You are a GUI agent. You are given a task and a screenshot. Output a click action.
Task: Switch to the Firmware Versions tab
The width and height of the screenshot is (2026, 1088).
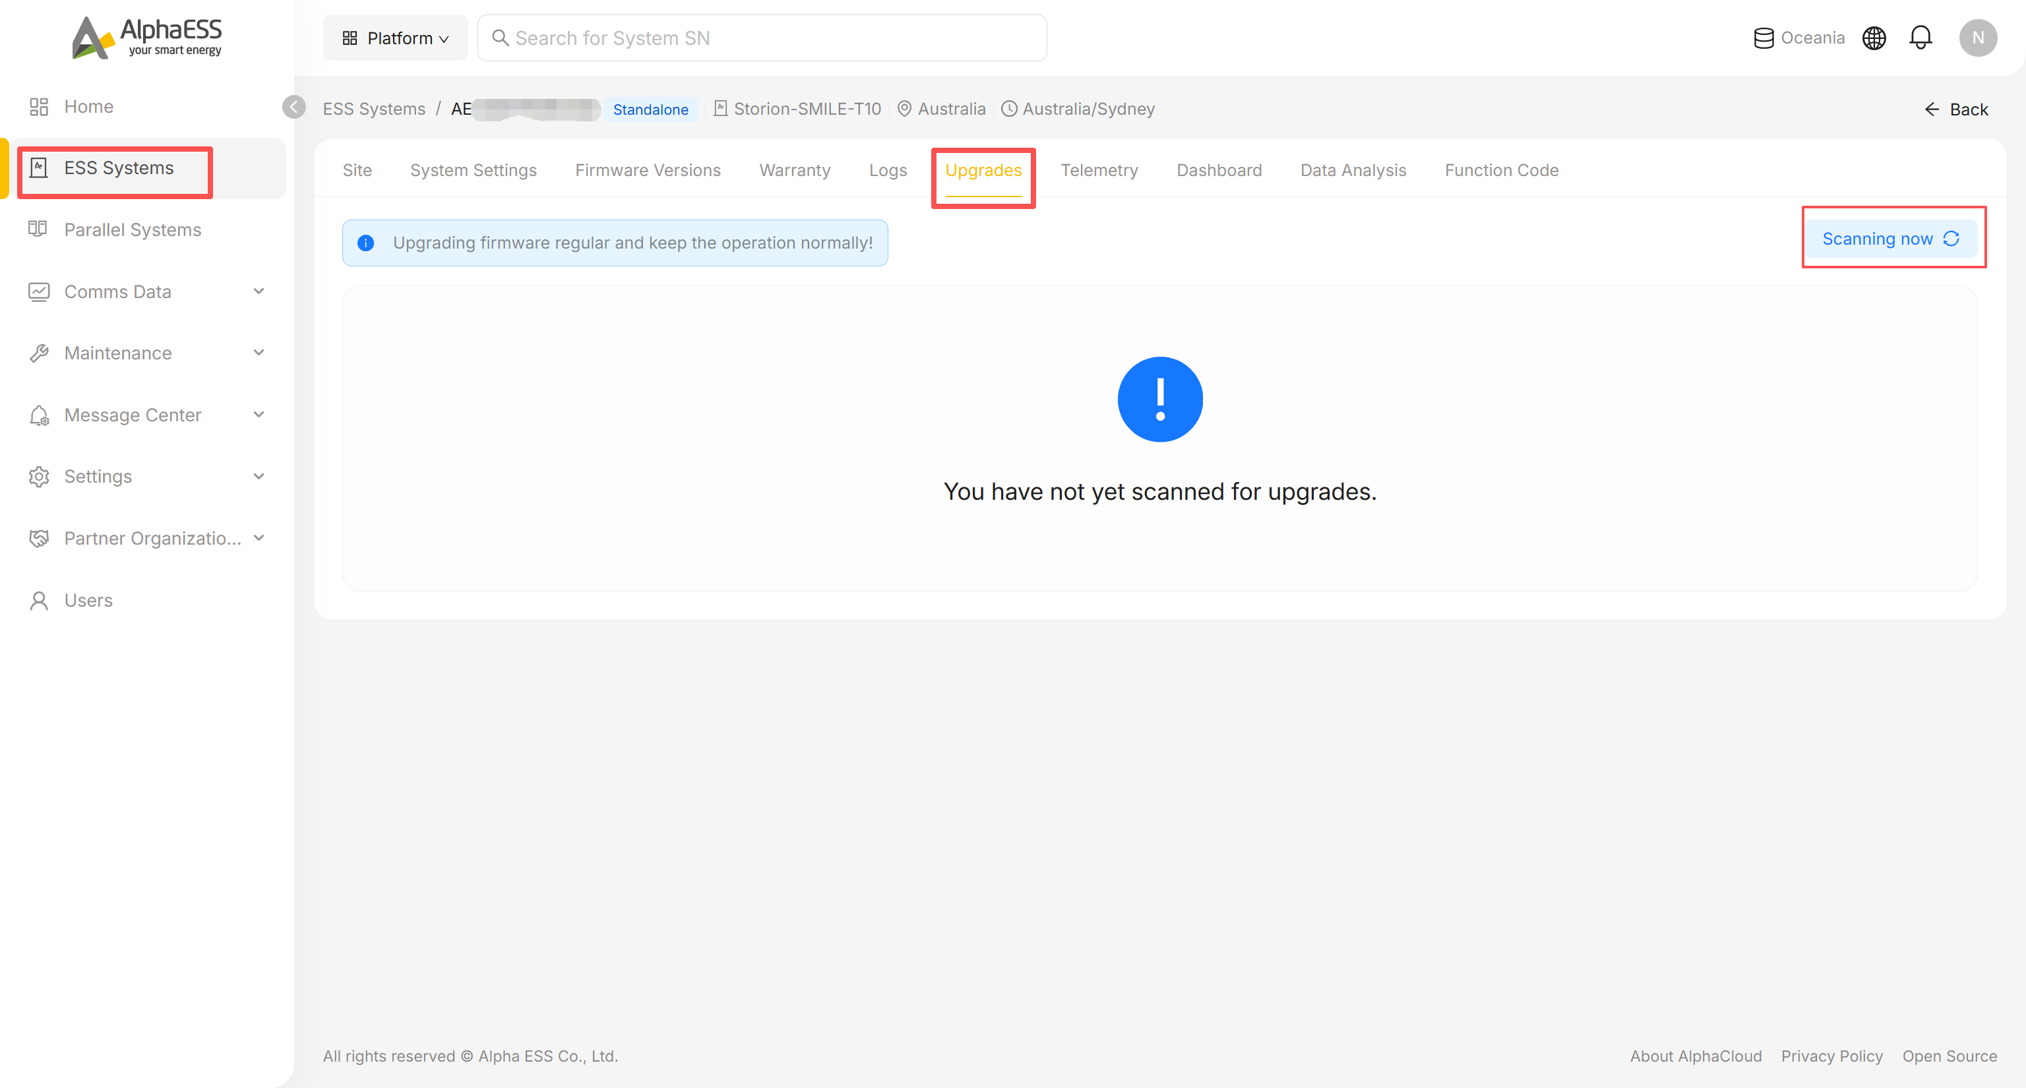click(648, 171)
